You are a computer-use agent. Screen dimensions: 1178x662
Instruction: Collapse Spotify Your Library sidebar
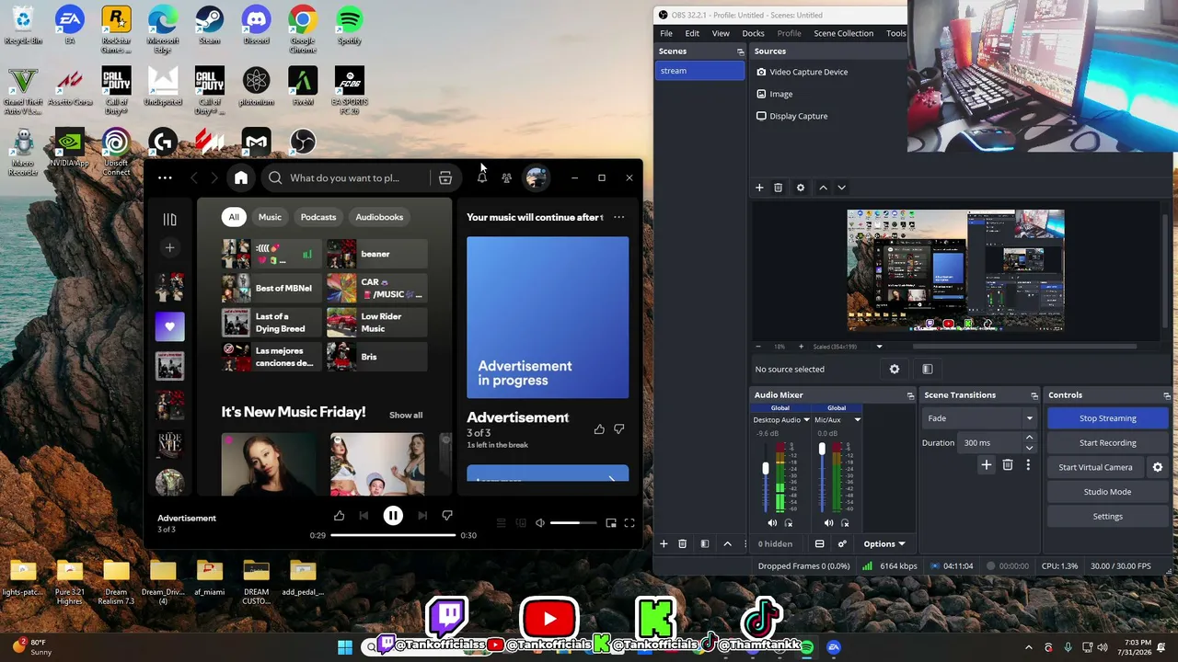pyautogui.click(x=169, y=219)
